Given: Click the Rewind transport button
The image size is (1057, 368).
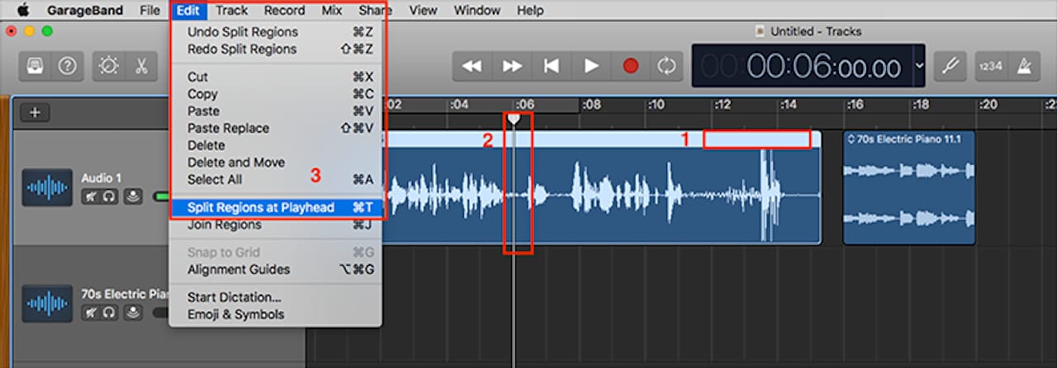Looking at the screenshot, I should tap(472, 66).
